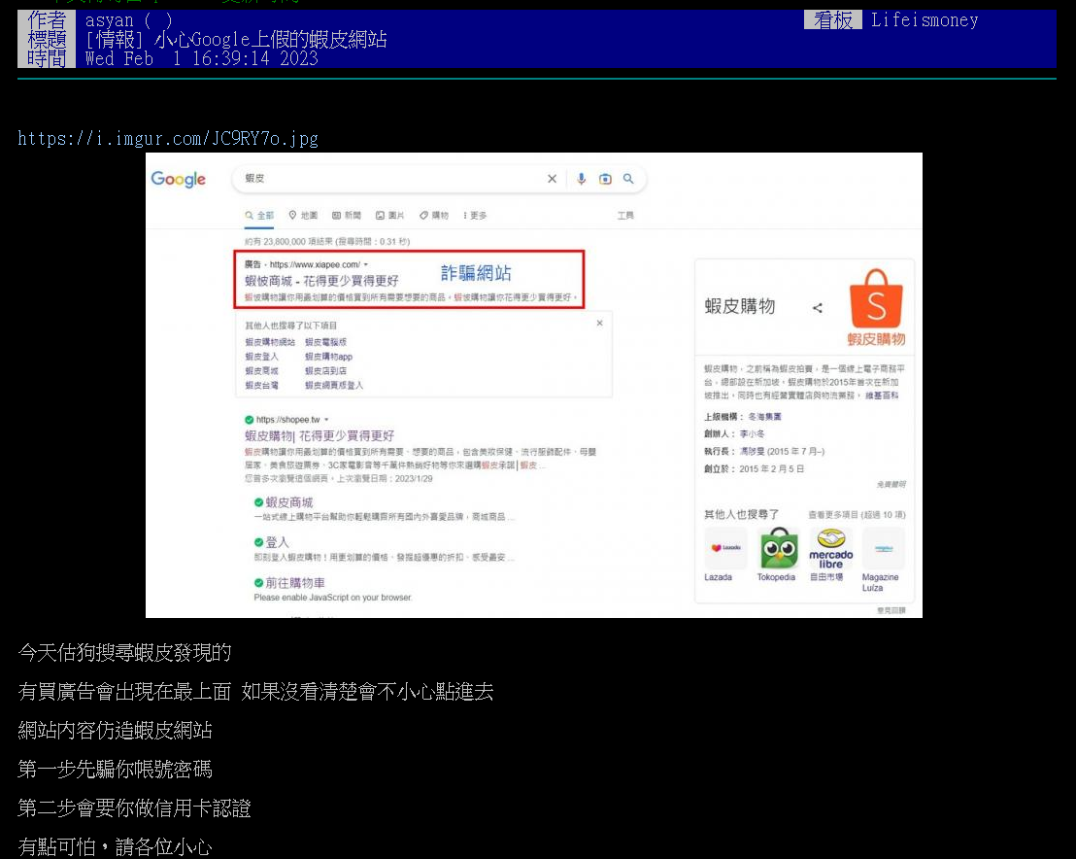The height and width of the screenshot is (859, 1076).
Task: Select the 圖片 search tab
Action: (389, 216)
